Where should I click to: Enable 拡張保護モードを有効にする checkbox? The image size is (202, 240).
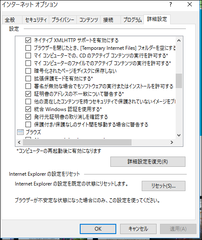pyautogui.click(x=28, y=79)
